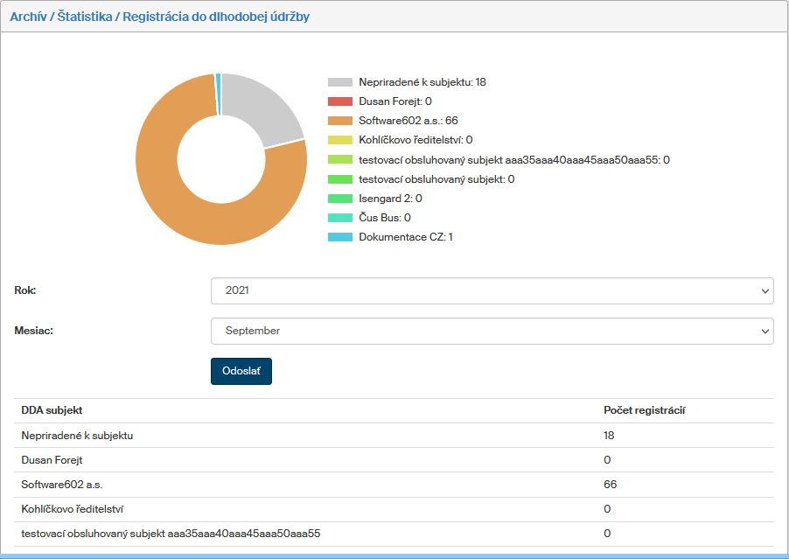
Task: Open the Mesiac dropdown showing September
Action: [492, 331]
